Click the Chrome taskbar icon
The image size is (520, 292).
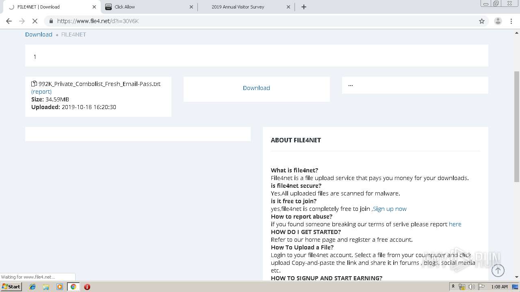pyautogui.click(x=73, y=287)
